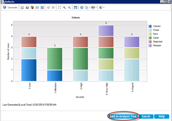
Task: Click the left arrow navigation icon
Action: click(x=48, y=7)
